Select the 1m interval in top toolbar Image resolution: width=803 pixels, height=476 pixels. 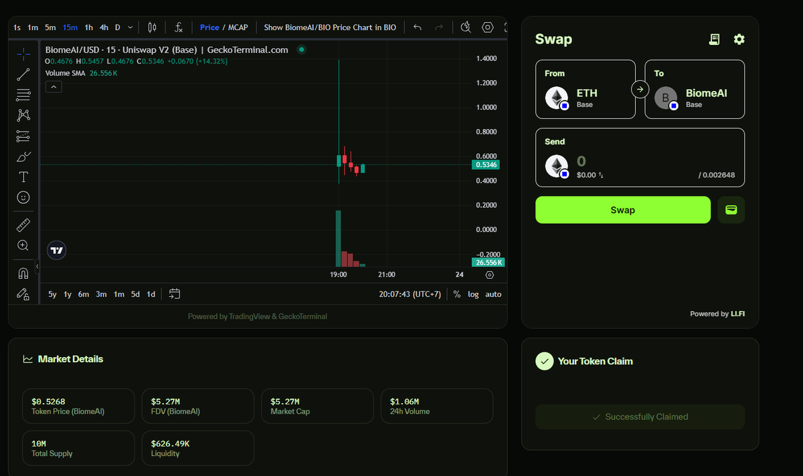click(x=33, y=27)
